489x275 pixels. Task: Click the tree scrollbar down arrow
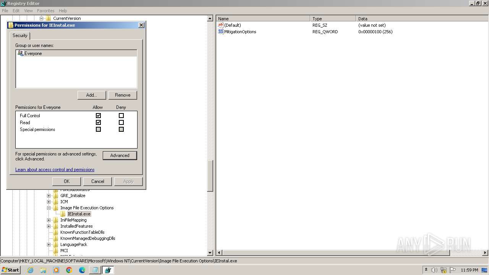pyautogui.click(x=210, y=252)
